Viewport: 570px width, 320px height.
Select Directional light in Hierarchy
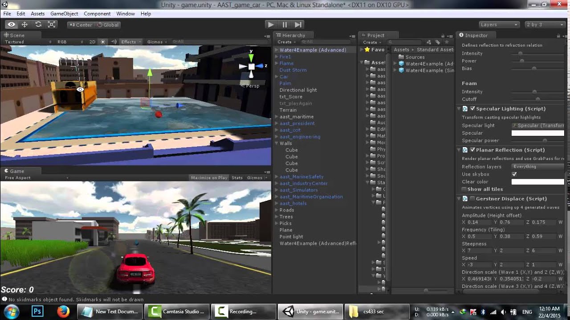(x=298, y=90)
